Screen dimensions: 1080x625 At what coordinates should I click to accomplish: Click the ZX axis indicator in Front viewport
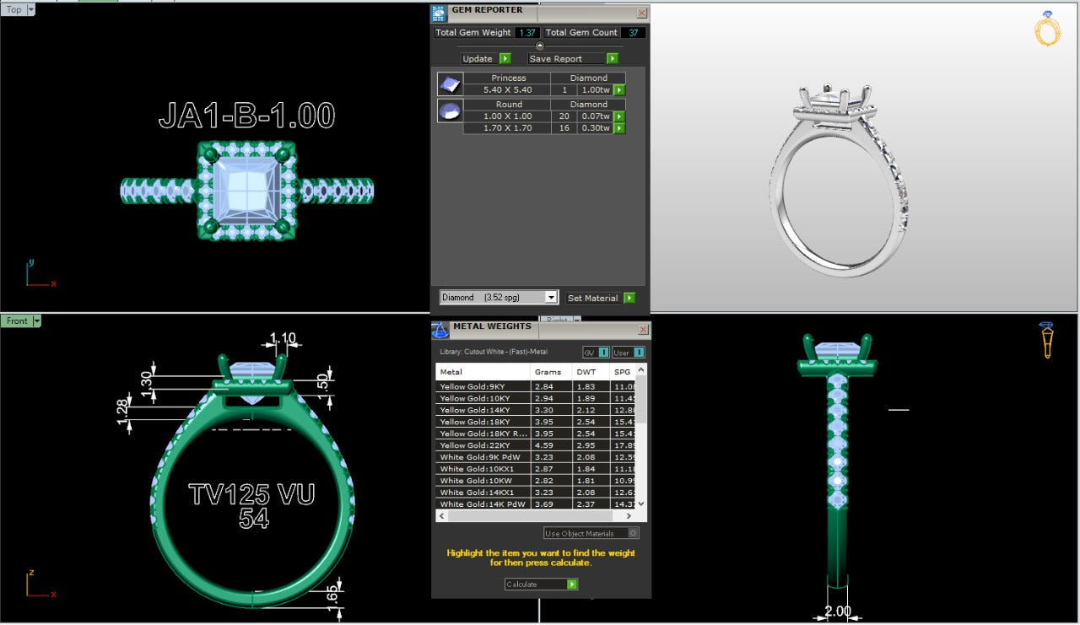point(40,585)
